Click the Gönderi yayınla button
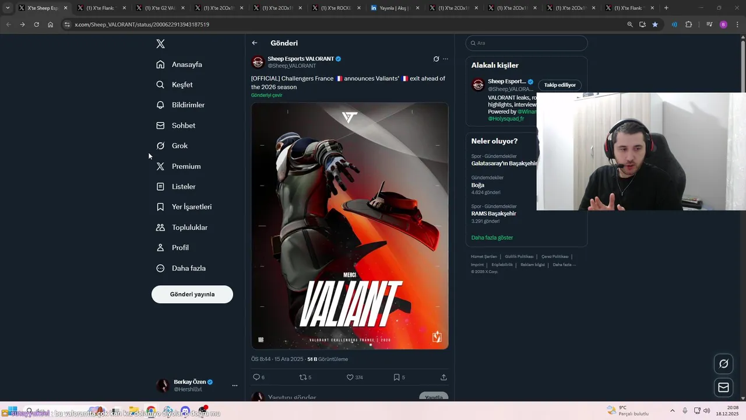746x420 pixels. tap(192, 295)
